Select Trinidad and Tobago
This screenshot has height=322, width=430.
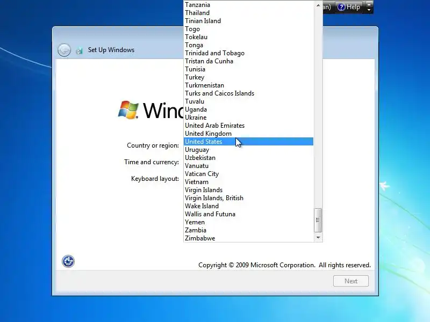248,53
